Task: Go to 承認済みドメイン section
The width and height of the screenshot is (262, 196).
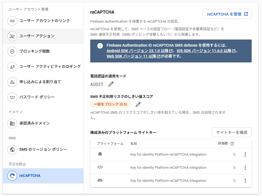Action: click(43, 123)
